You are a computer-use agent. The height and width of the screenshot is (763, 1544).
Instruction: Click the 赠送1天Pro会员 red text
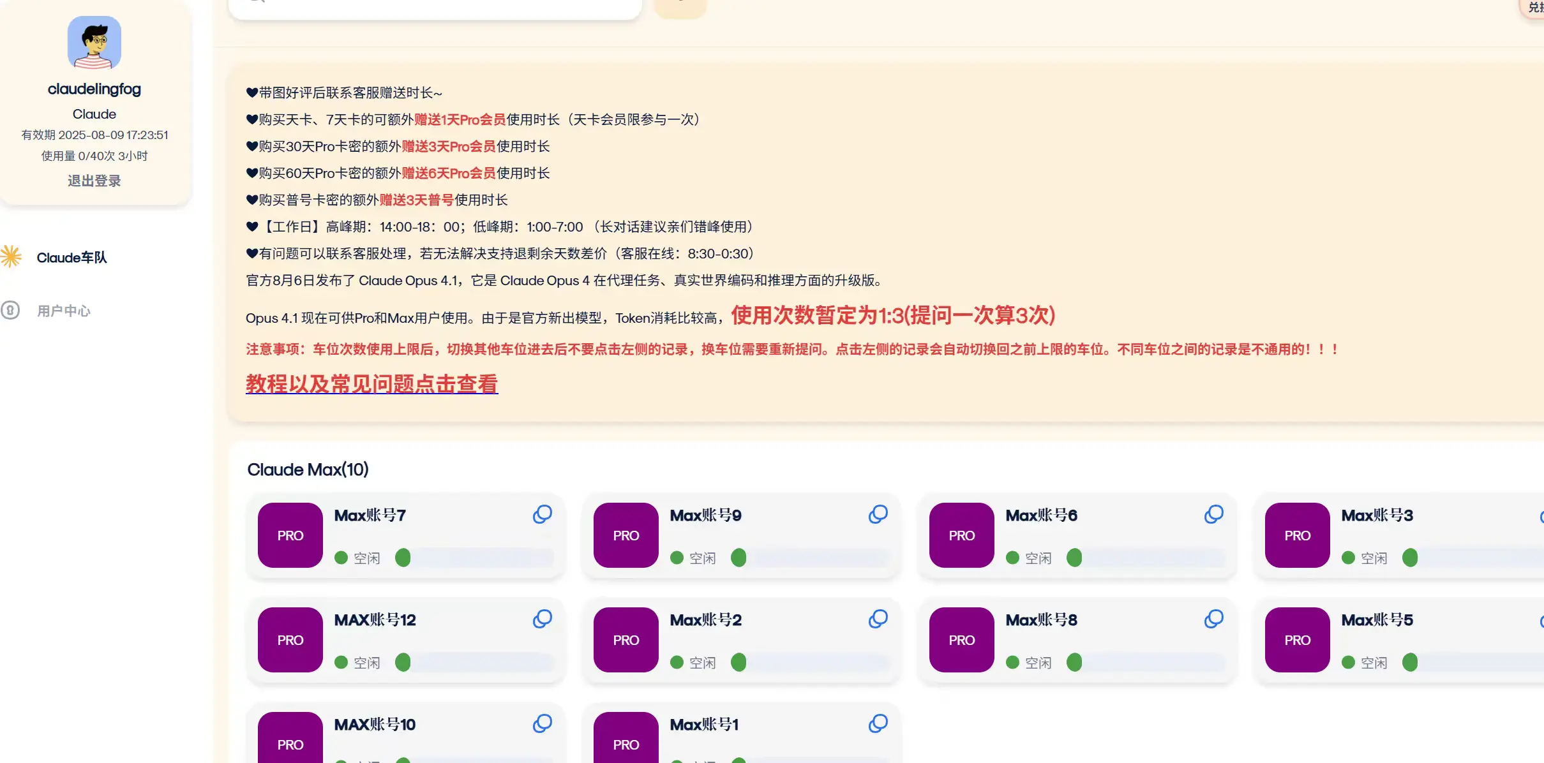coord(460,120)
